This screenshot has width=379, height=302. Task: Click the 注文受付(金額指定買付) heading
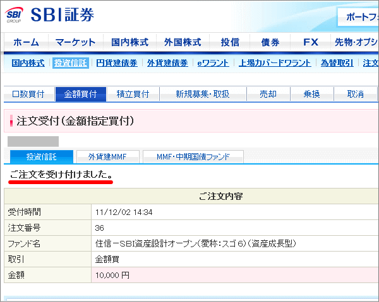click(75, 121)
